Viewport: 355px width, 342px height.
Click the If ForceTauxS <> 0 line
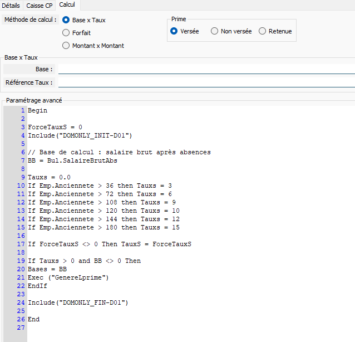pos(110,244)
